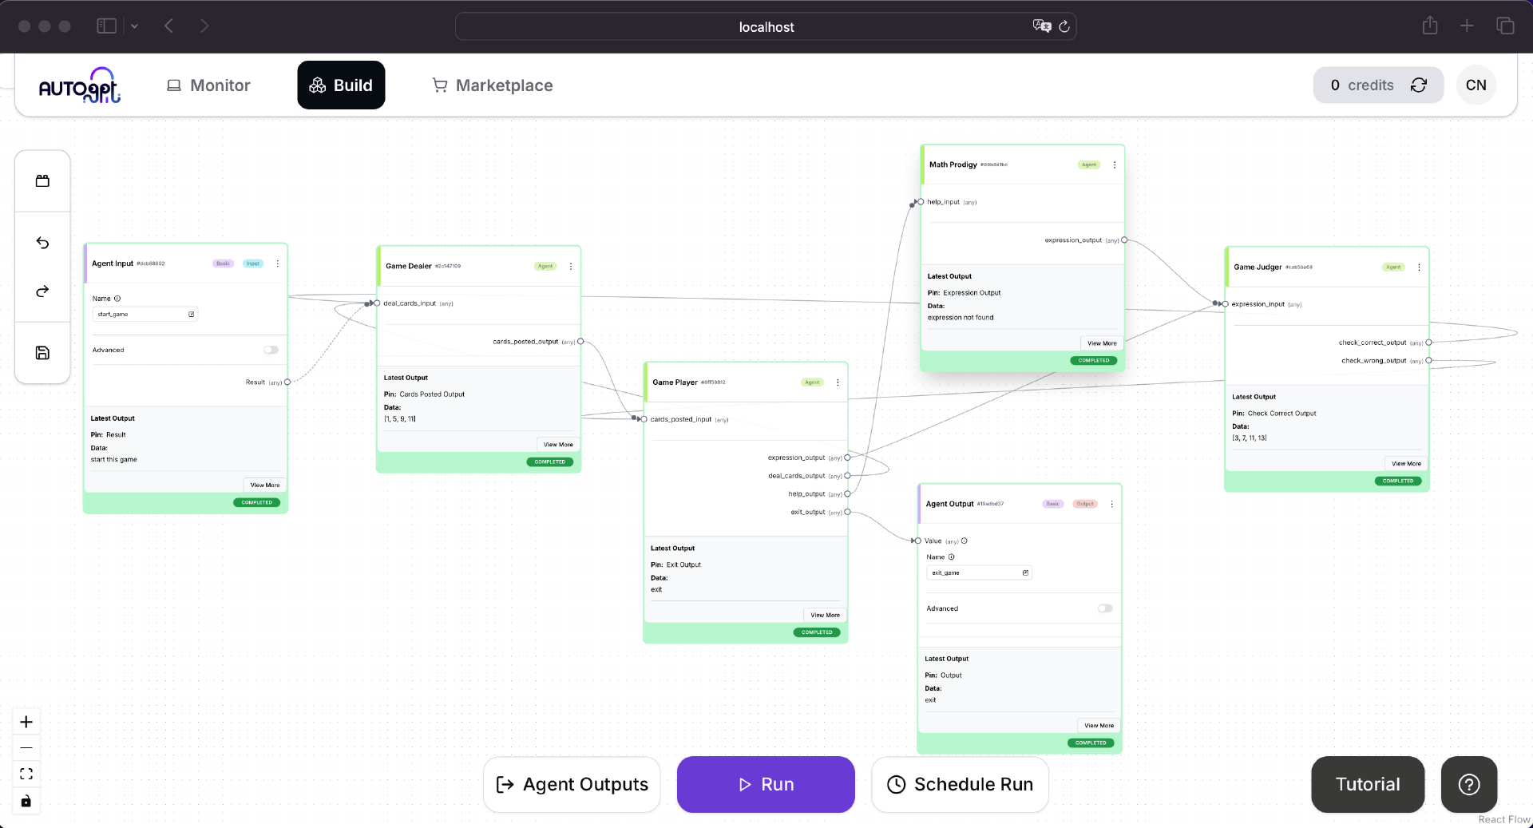Click the '[3, 7, 11, 13]' data in Game Judger
1533x828 pixels.
tap(1250, 438)
